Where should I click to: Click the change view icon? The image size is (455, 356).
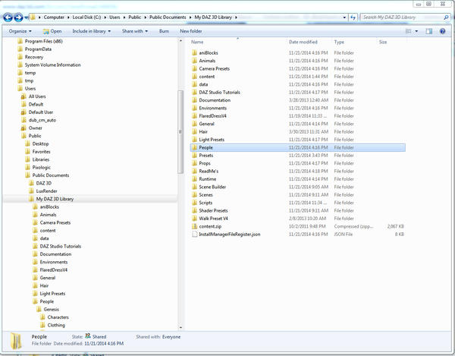[408, 31]
